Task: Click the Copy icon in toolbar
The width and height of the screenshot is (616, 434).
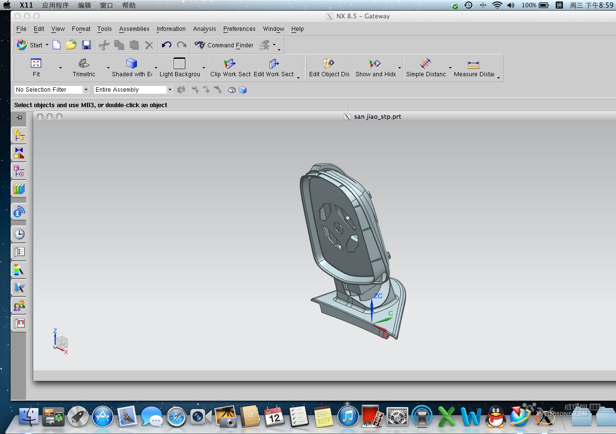Action: click(x=119, y=45)
